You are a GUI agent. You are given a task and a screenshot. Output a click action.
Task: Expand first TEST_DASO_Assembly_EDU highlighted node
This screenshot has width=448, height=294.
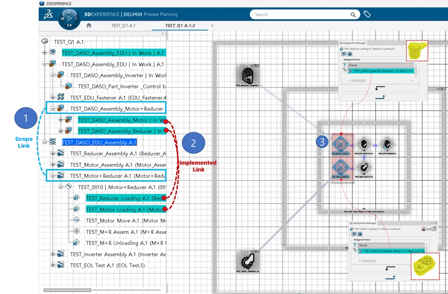pyautogui.click(x=45, y=53)
